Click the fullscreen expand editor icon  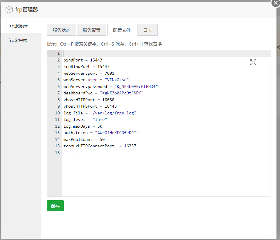(x=253, y=62)
